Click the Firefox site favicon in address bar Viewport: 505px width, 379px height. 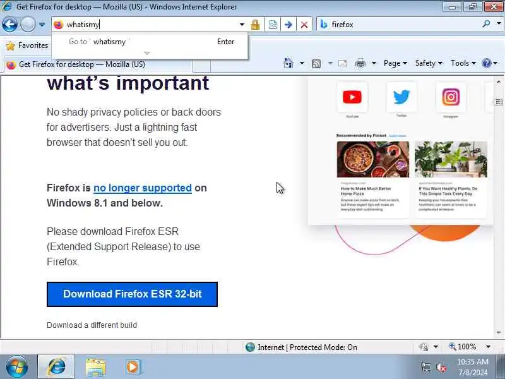[58, 25]
